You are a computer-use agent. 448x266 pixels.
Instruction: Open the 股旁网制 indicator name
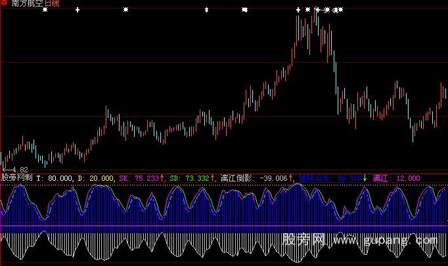click(16, 178)
